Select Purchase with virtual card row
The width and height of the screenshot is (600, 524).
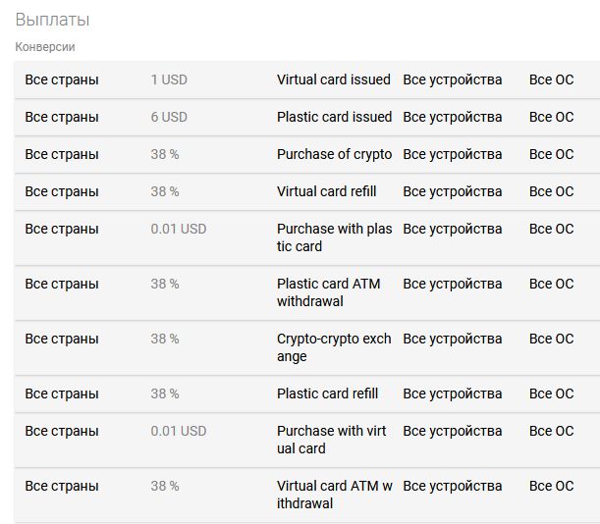pos(307,441)
